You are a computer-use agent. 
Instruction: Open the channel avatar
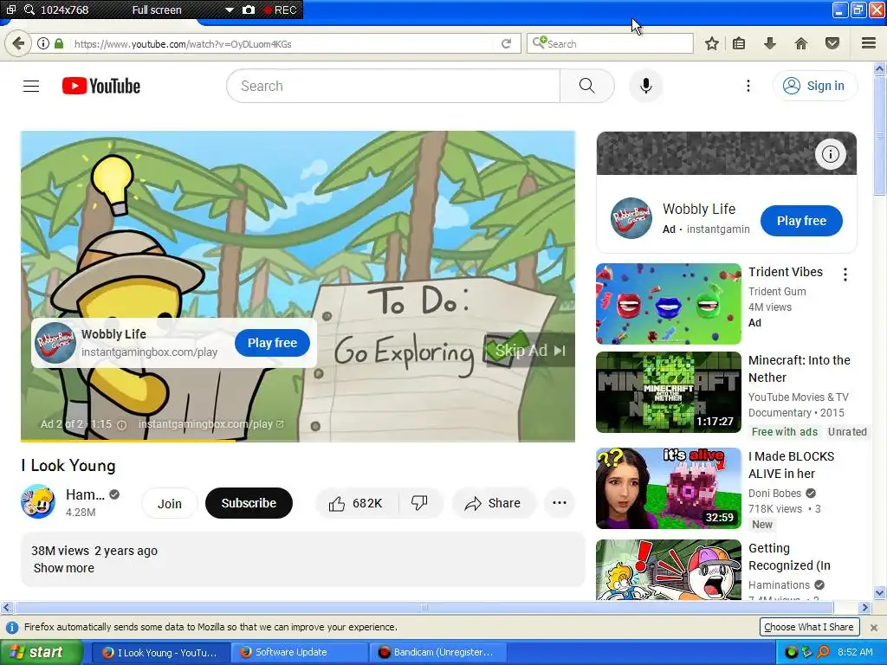[x=38, y=501]
